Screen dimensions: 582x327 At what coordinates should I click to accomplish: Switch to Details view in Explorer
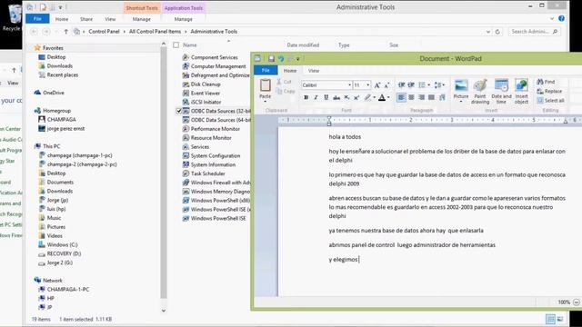[550, 319]
